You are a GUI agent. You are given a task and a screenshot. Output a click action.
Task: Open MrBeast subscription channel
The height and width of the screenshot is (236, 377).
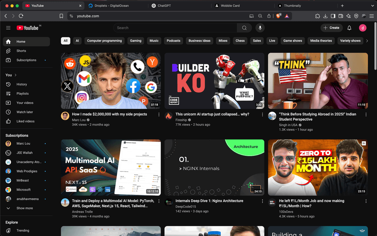26,180
